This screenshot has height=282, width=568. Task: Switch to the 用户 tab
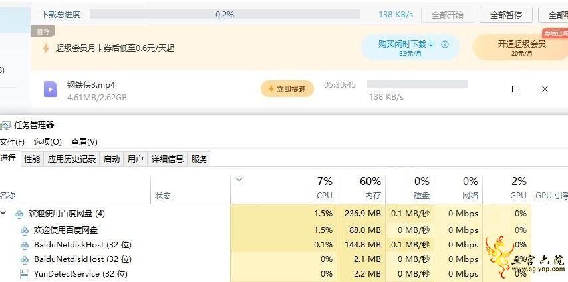(x=136, y=159)
